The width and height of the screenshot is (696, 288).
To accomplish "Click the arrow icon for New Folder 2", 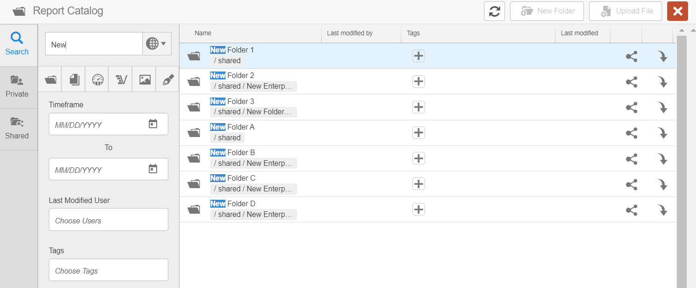I will pos(663,82).
